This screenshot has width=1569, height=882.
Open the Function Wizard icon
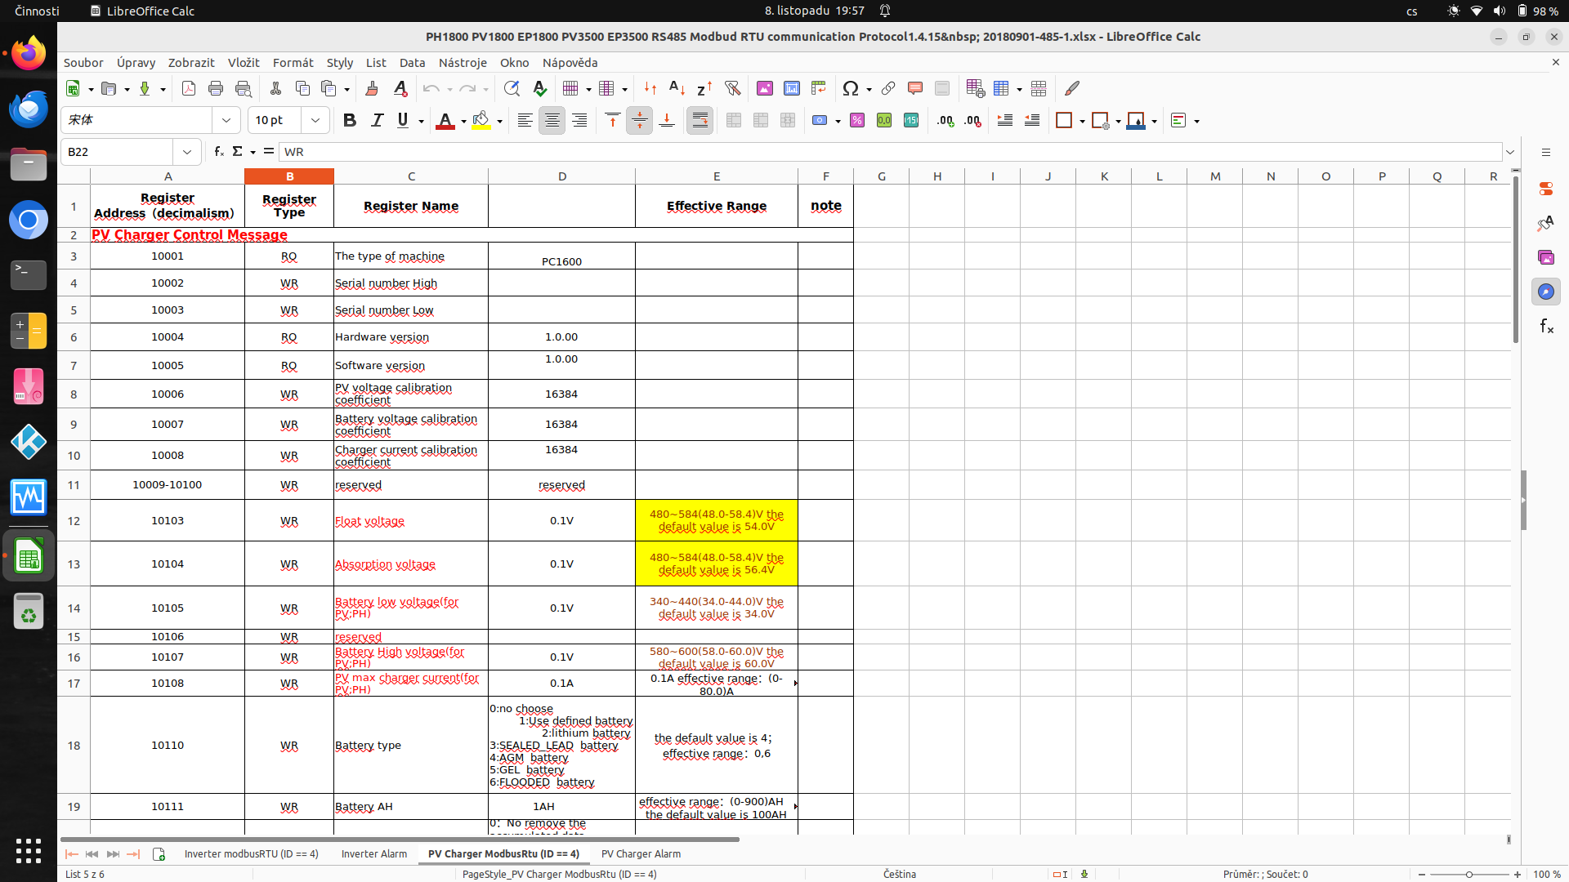pyautogui.click(x=218, y=152)
